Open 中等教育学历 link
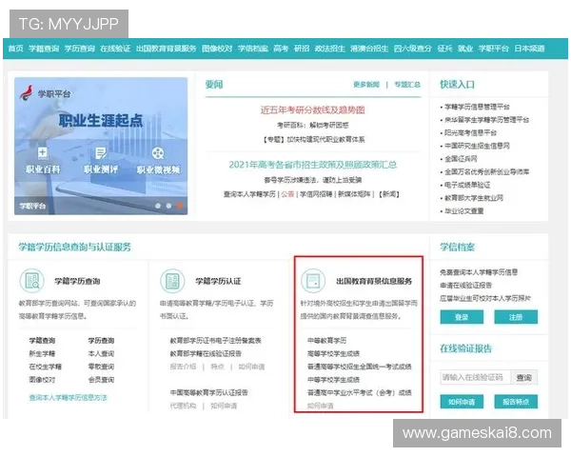Screen dimensions: 571x457 [x=327, y=341]
